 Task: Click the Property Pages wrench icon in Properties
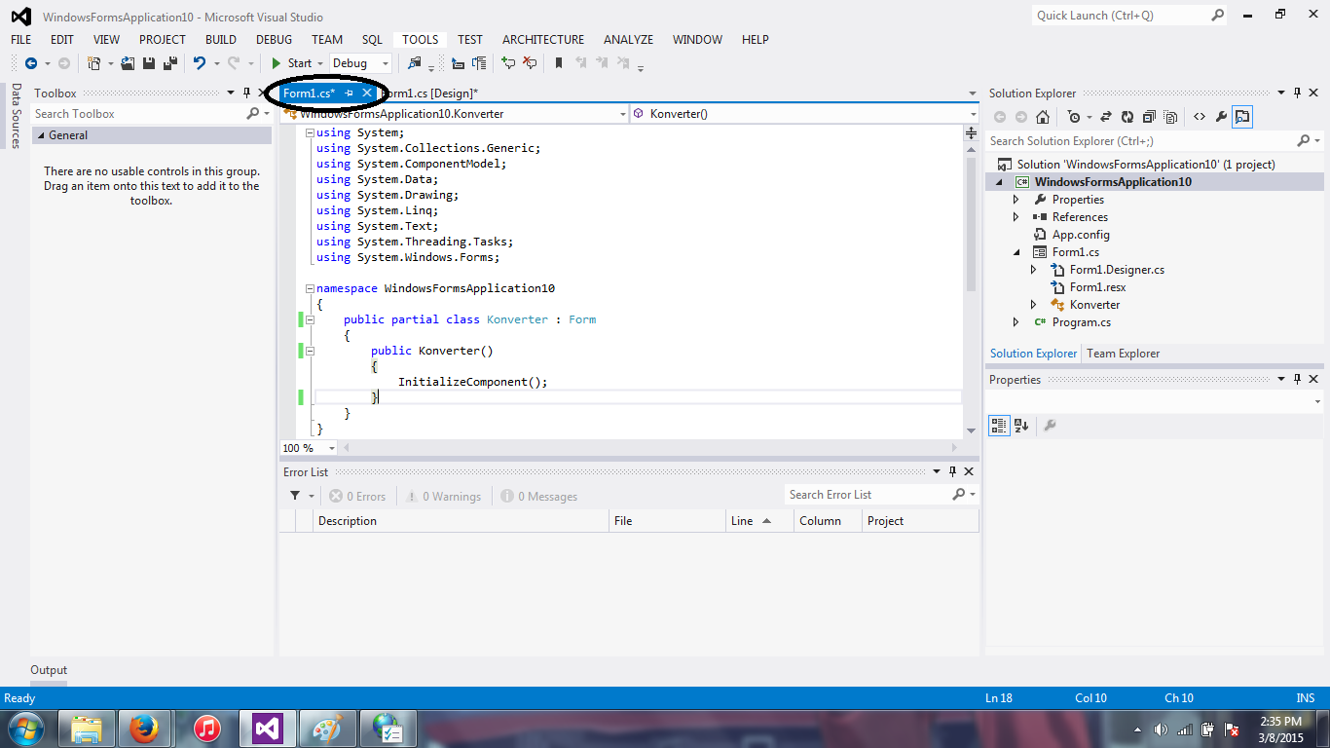(x=1050, y=426)
